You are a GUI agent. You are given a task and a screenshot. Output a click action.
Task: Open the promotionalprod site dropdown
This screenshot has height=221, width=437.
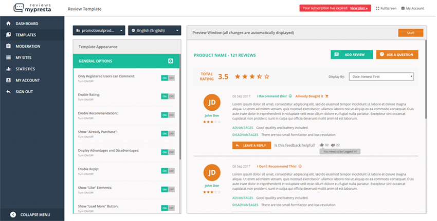point(99,31)
